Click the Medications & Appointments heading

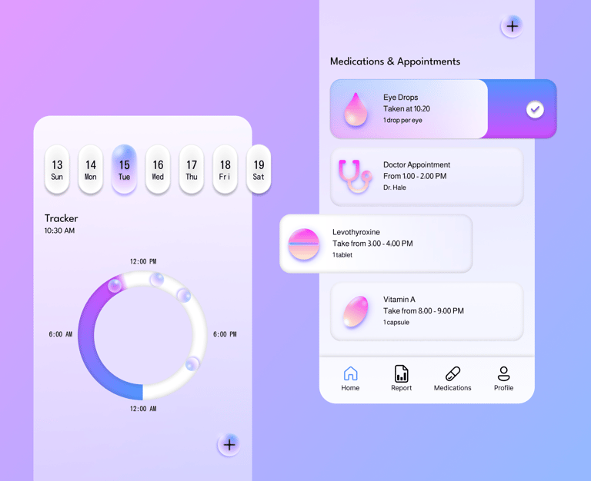pyautogui.click(x=395, y=61)
